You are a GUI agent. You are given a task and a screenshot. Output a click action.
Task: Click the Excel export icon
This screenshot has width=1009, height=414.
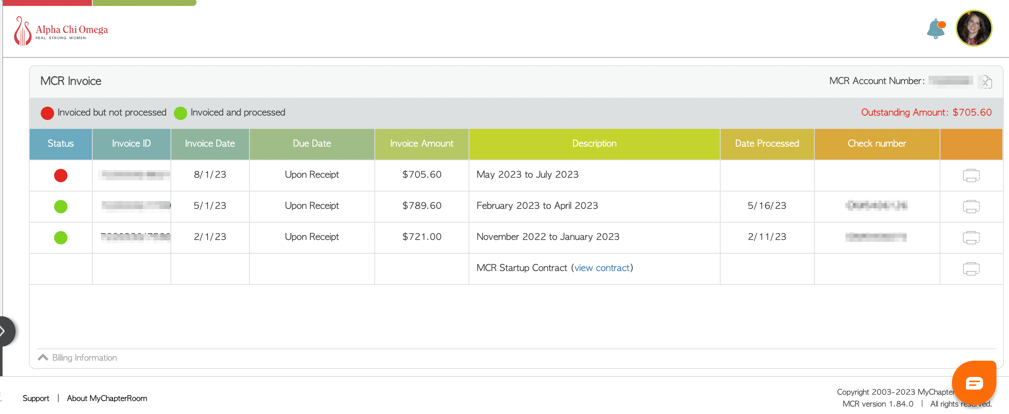pyautogui.click(x=986, y=82)
